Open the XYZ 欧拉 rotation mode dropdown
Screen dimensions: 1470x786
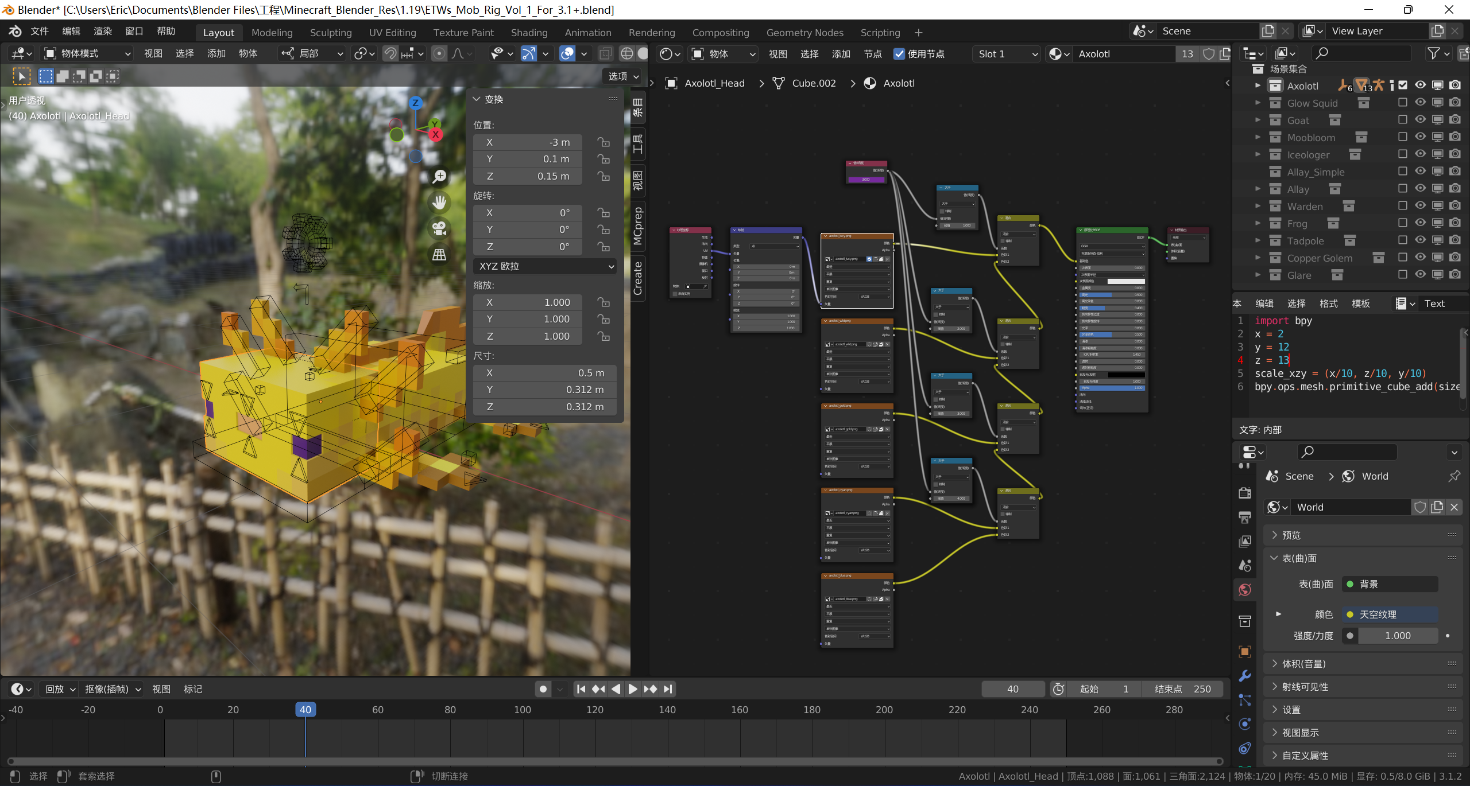click(x=545, y=266)
